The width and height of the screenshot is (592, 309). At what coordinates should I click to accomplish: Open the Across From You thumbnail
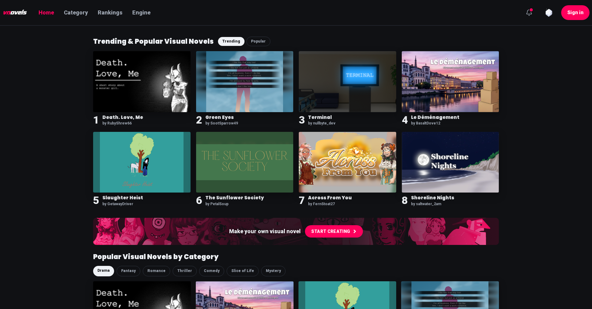[x=347, y=162]
